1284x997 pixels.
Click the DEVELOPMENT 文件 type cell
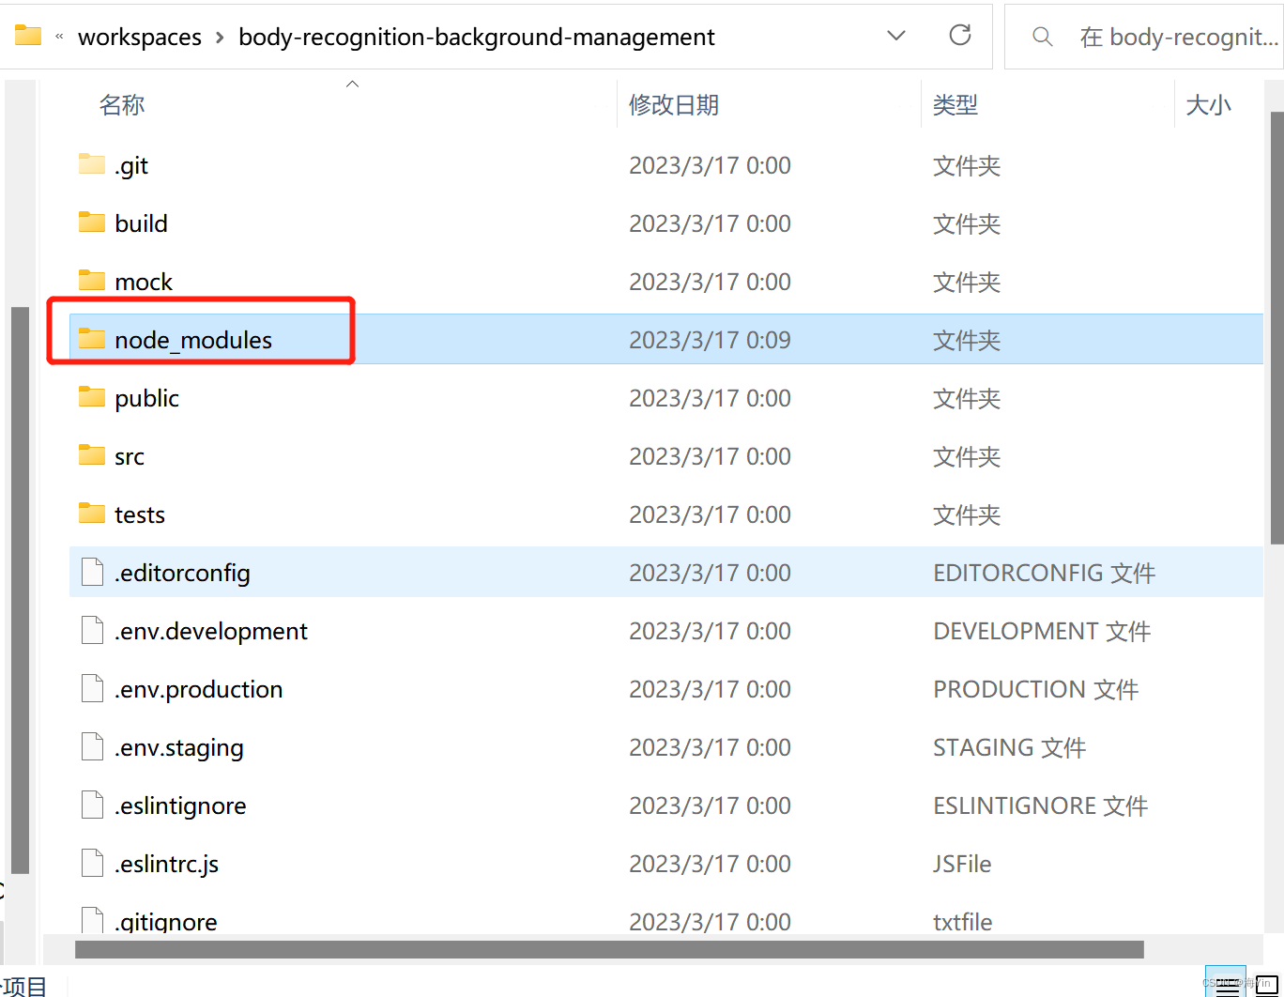tap(1042, 631)
